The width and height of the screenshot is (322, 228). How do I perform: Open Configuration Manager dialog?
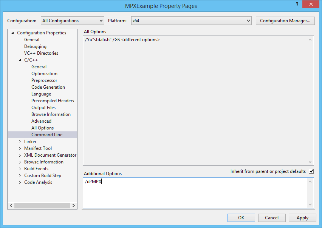coord(285,21)
